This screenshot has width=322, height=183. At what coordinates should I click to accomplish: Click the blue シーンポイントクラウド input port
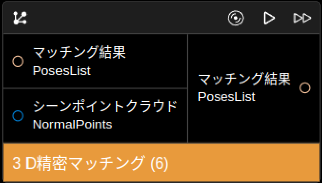18,116
